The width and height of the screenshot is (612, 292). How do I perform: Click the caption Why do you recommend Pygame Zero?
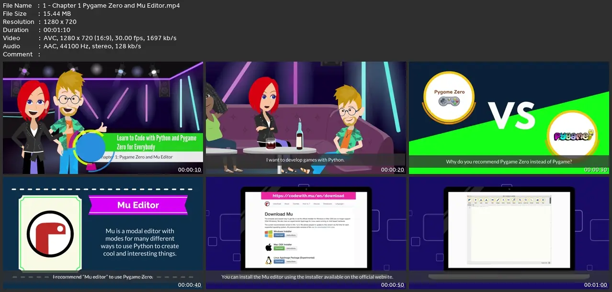click(509, 162)
